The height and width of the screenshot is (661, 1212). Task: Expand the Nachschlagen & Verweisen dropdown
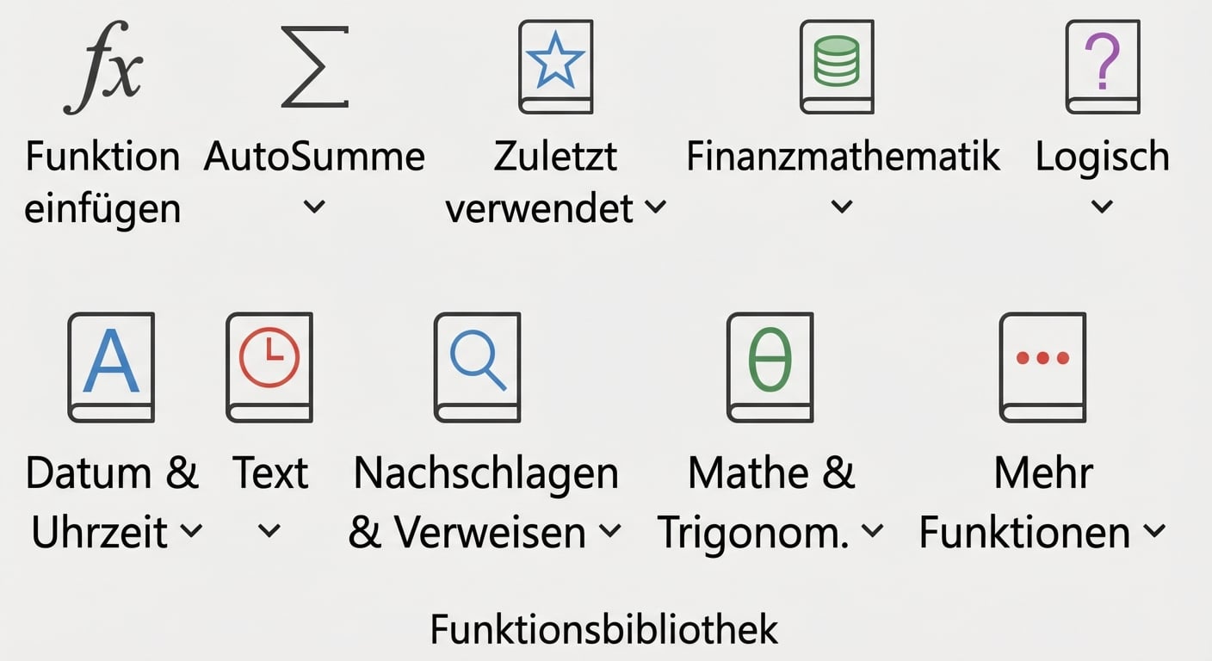click(611, 532)
